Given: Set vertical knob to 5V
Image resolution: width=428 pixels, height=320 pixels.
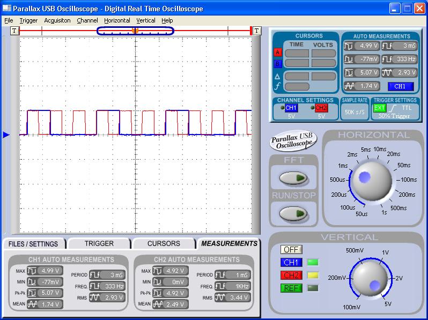Looking at the screenshot, I should 388,304.
